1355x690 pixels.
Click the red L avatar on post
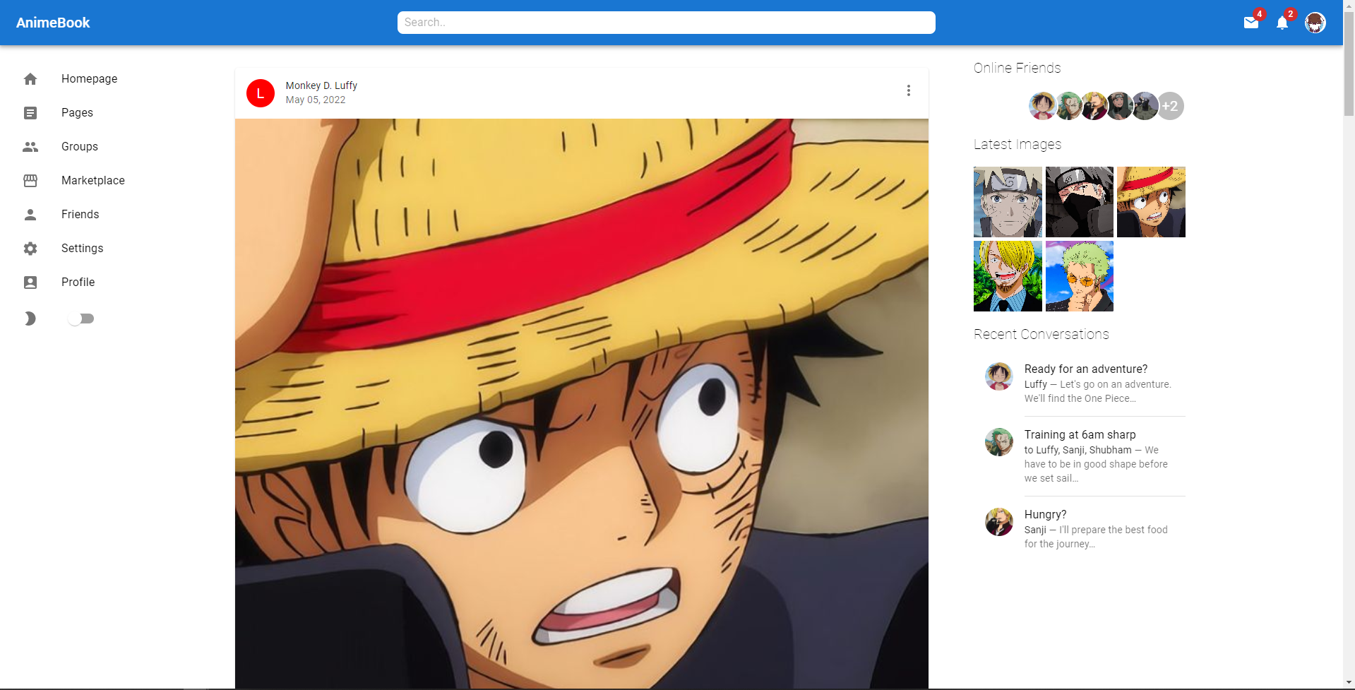261,93
